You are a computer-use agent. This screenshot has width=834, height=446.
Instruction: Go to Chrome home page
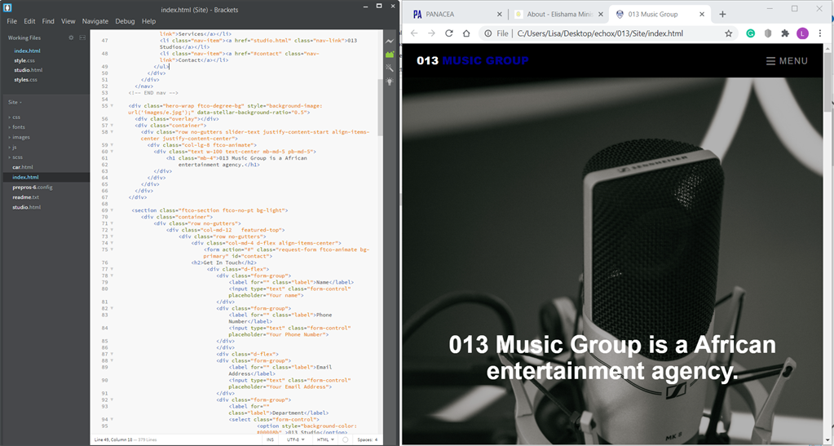click(x=466, y=33)
